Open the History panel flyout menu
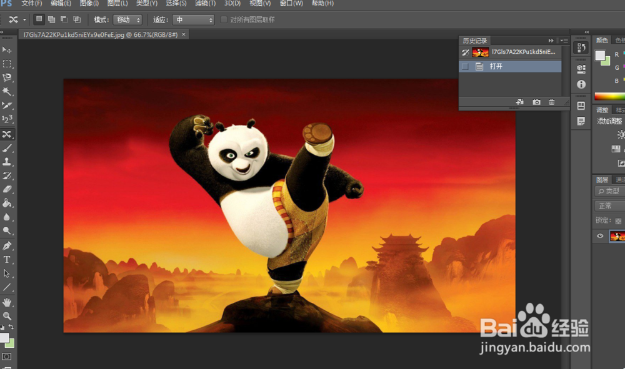Viewport: 625px width, 369px height. pyautogui.click(x=564, y=41)
